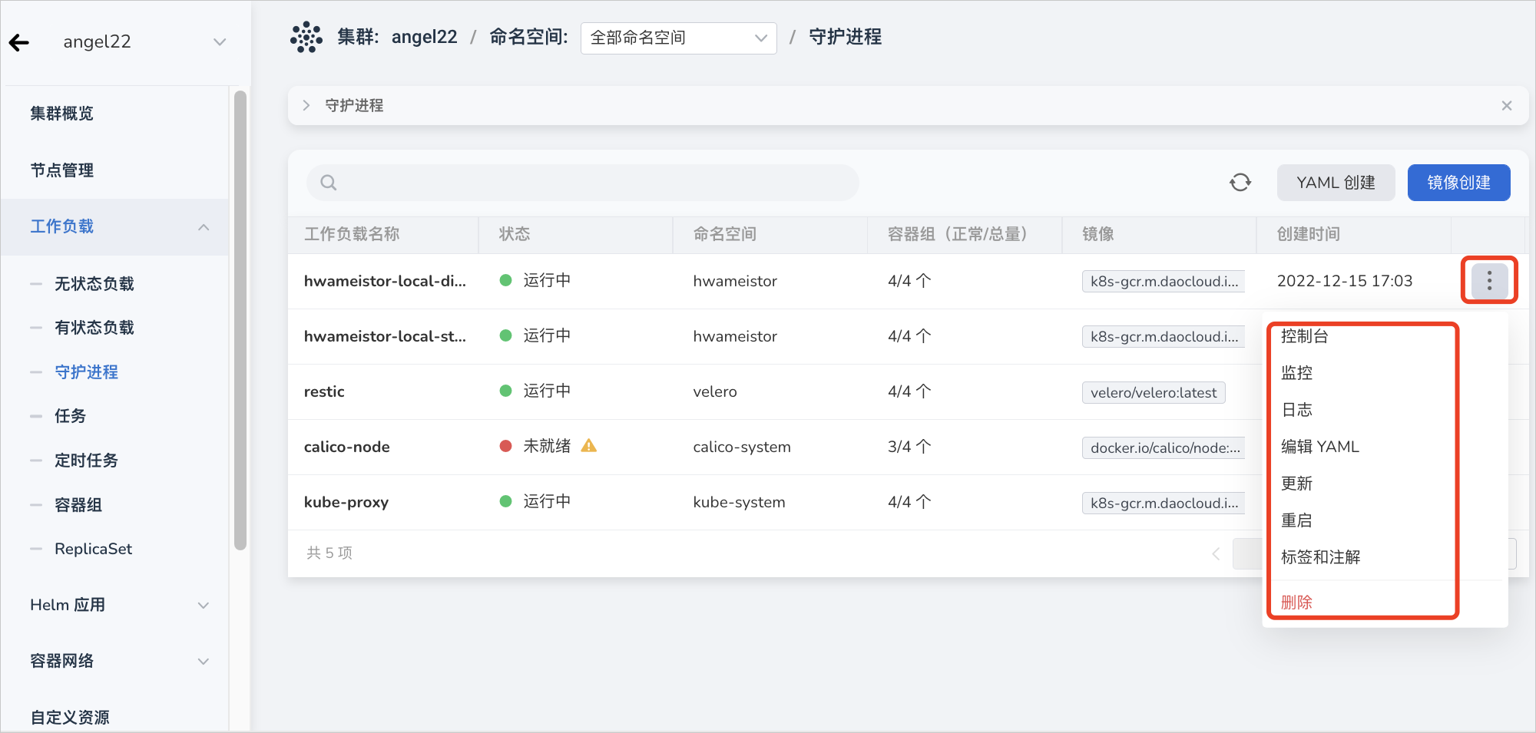Click the 2022-12-15 17:03 creation time
This screenshot has height=733, width=1536.
pyautogui.click(x=1345, y=281)
